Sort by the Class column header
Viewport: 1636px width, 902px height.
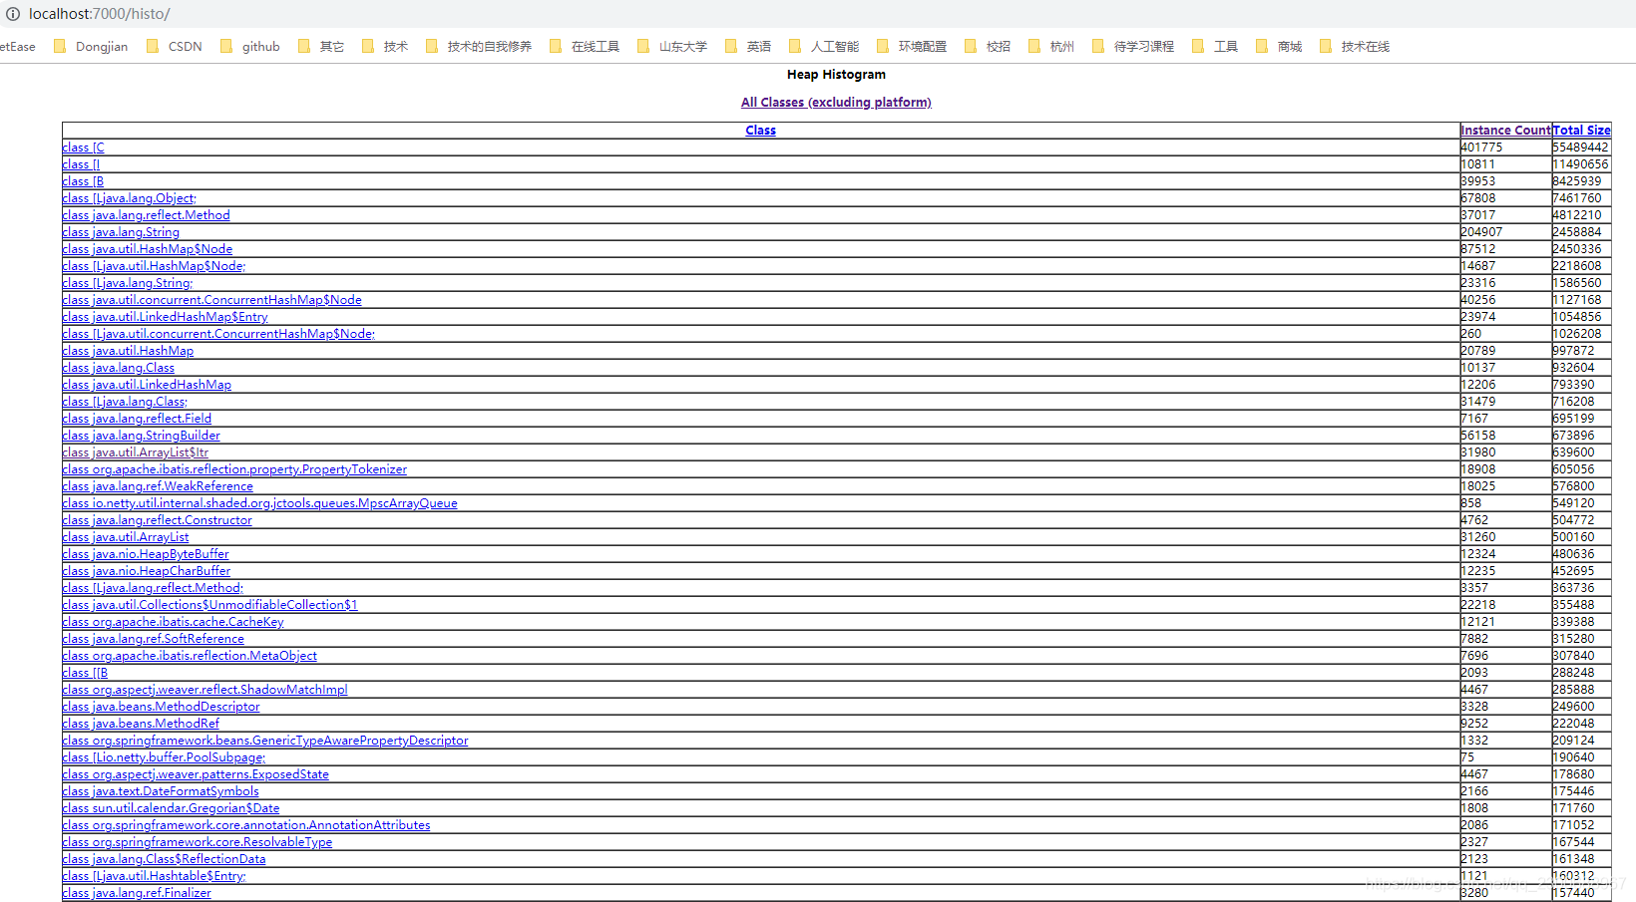[x=760, y=131]
